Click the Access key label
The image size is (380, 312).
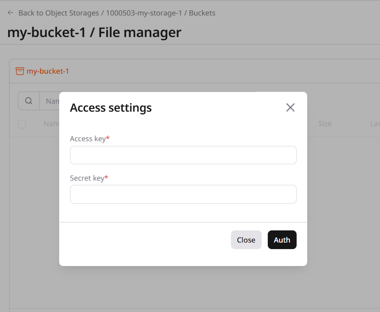tap(90, 139)
